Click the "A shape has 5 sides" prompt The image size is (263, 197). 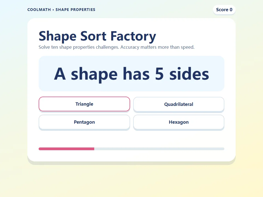click(131, 74)
